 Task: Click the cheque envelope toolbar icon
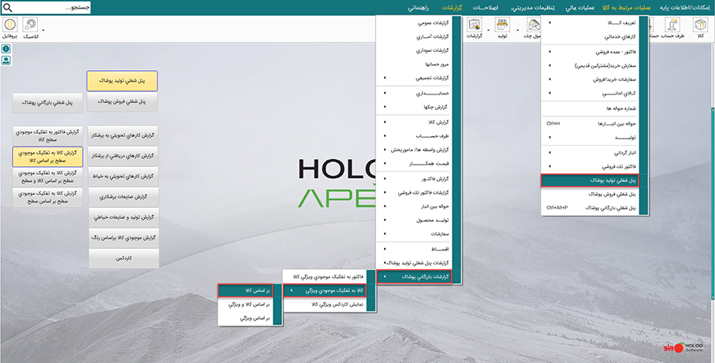(x=534, y=25)
